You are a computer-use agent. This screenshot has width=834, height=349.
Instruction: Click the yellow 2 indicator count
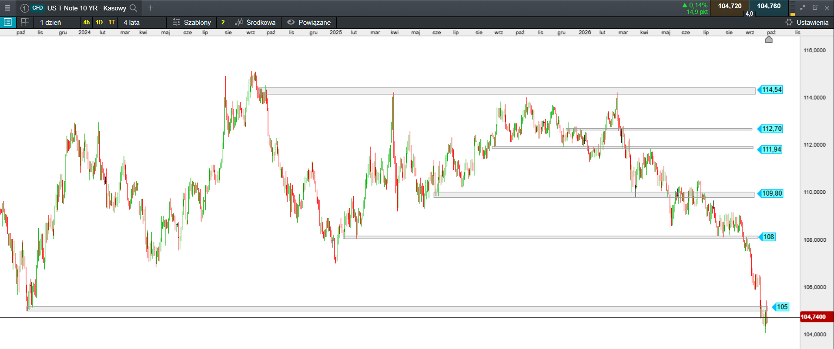point(223,22)
